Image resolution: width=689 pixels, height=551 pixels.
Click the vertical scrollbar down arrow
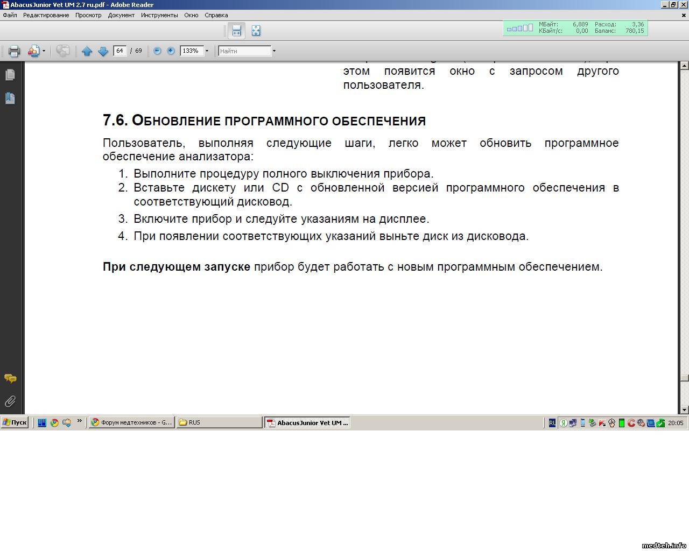[684, 410]
